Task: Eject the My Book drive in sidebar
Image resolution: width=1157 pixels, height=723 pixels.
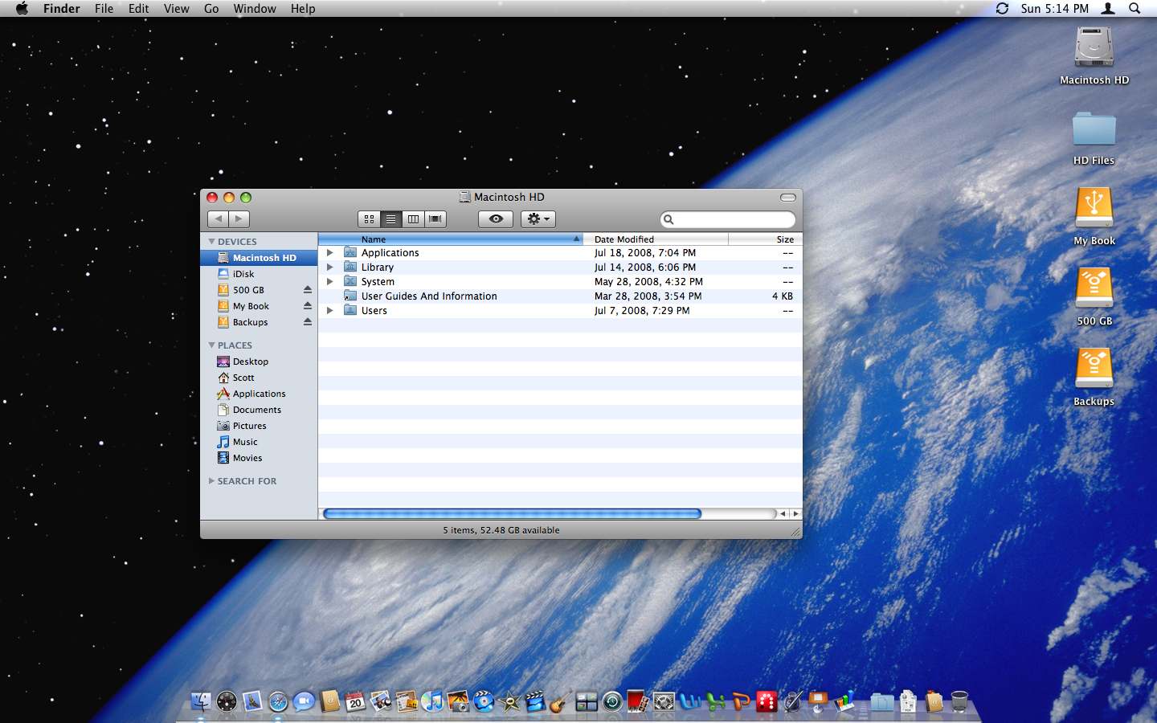Action: tap(307, 306)
